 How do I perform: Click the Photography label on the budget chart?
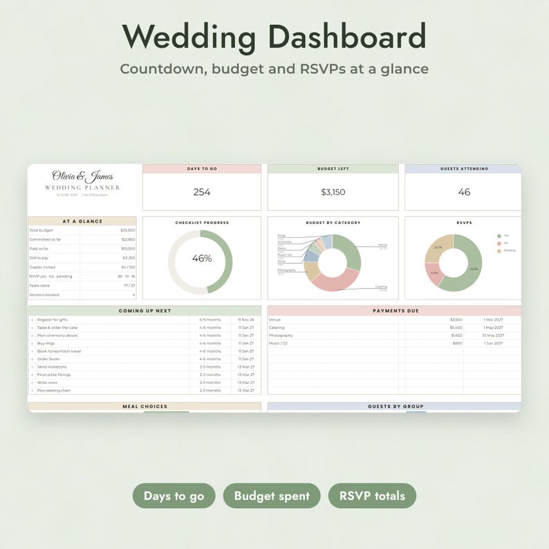pyautogui.click(x=287, y=270)
